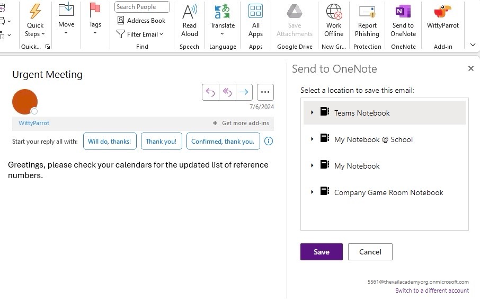This screenshot has height=299, width=480.
Task: Select the My Notebook entry
Action: 385,166
